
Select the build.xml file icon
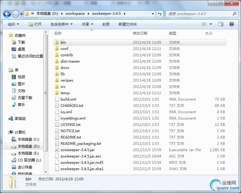(x=57, y=99)
